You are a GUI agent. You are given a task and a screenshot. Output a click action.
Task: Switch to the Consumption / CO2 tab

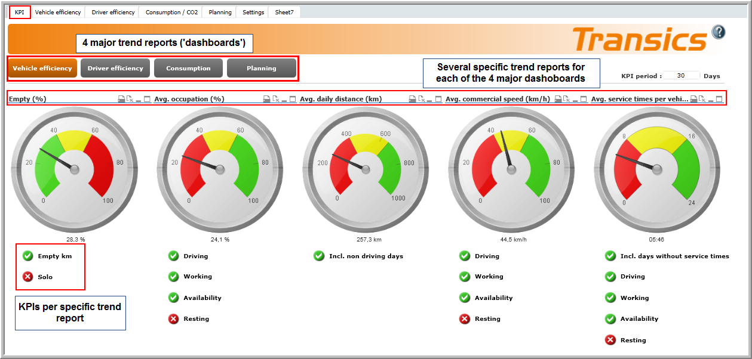[171, 12]
